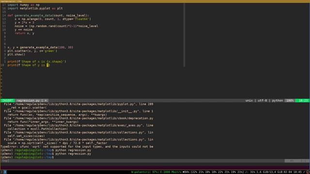Click the 'scale = np.sqrt(self._sizes)' traceback line
The height and width of the screenshot is (174, 310).
pyautogui.click(x=57, y=143)
